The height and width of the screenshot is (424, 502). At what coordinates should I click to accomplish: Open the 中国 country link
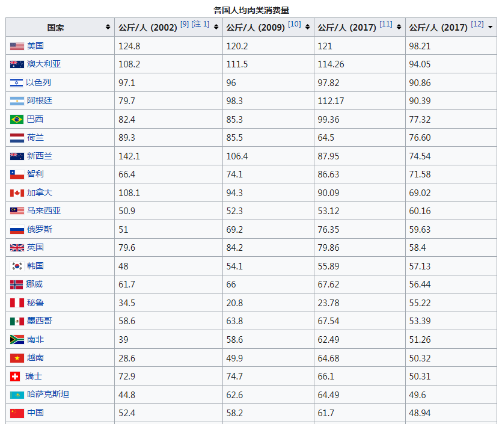point(35,413)
